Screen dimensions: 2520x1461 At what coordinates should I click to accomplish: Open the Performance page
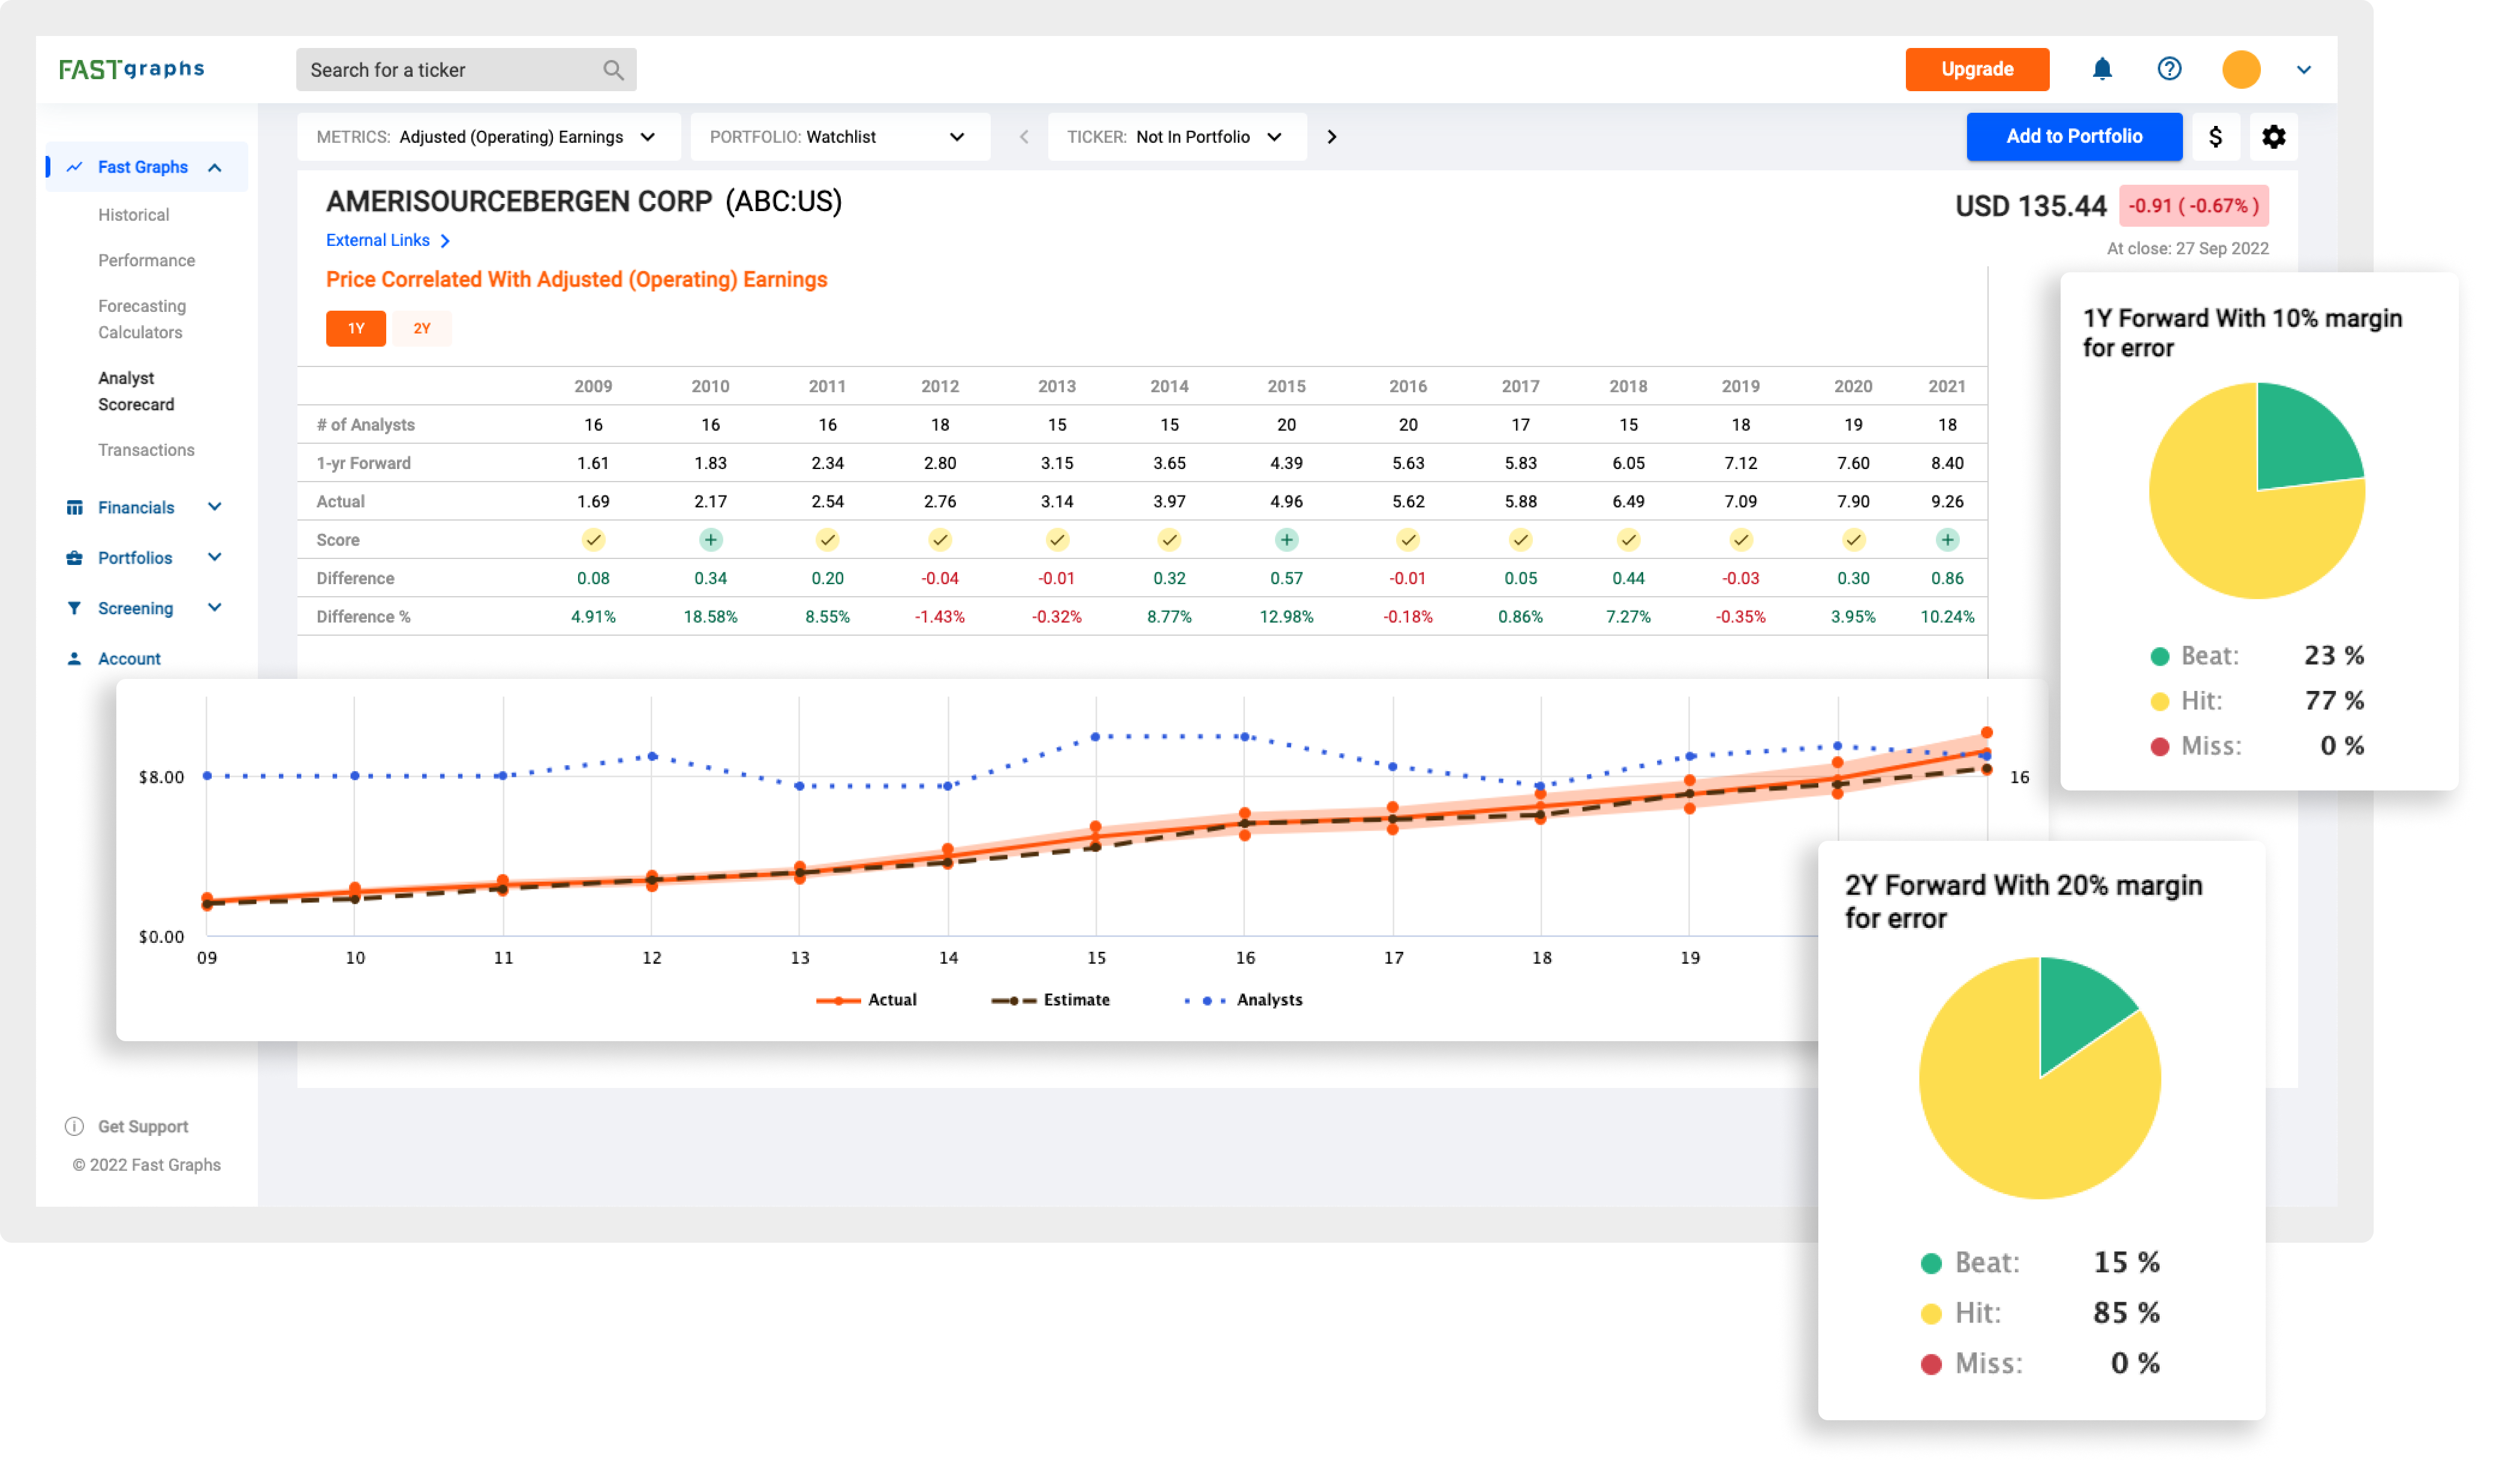click(x=146, y=260)
